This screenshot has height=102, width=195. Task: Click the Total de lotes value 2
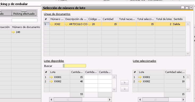pyautogui.click(x=164, y=24)
